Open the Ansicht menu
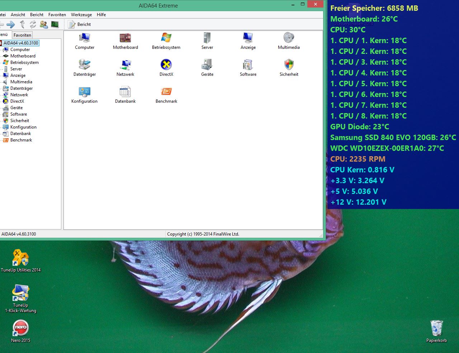 pyautogui.click(x=18, y=15)
